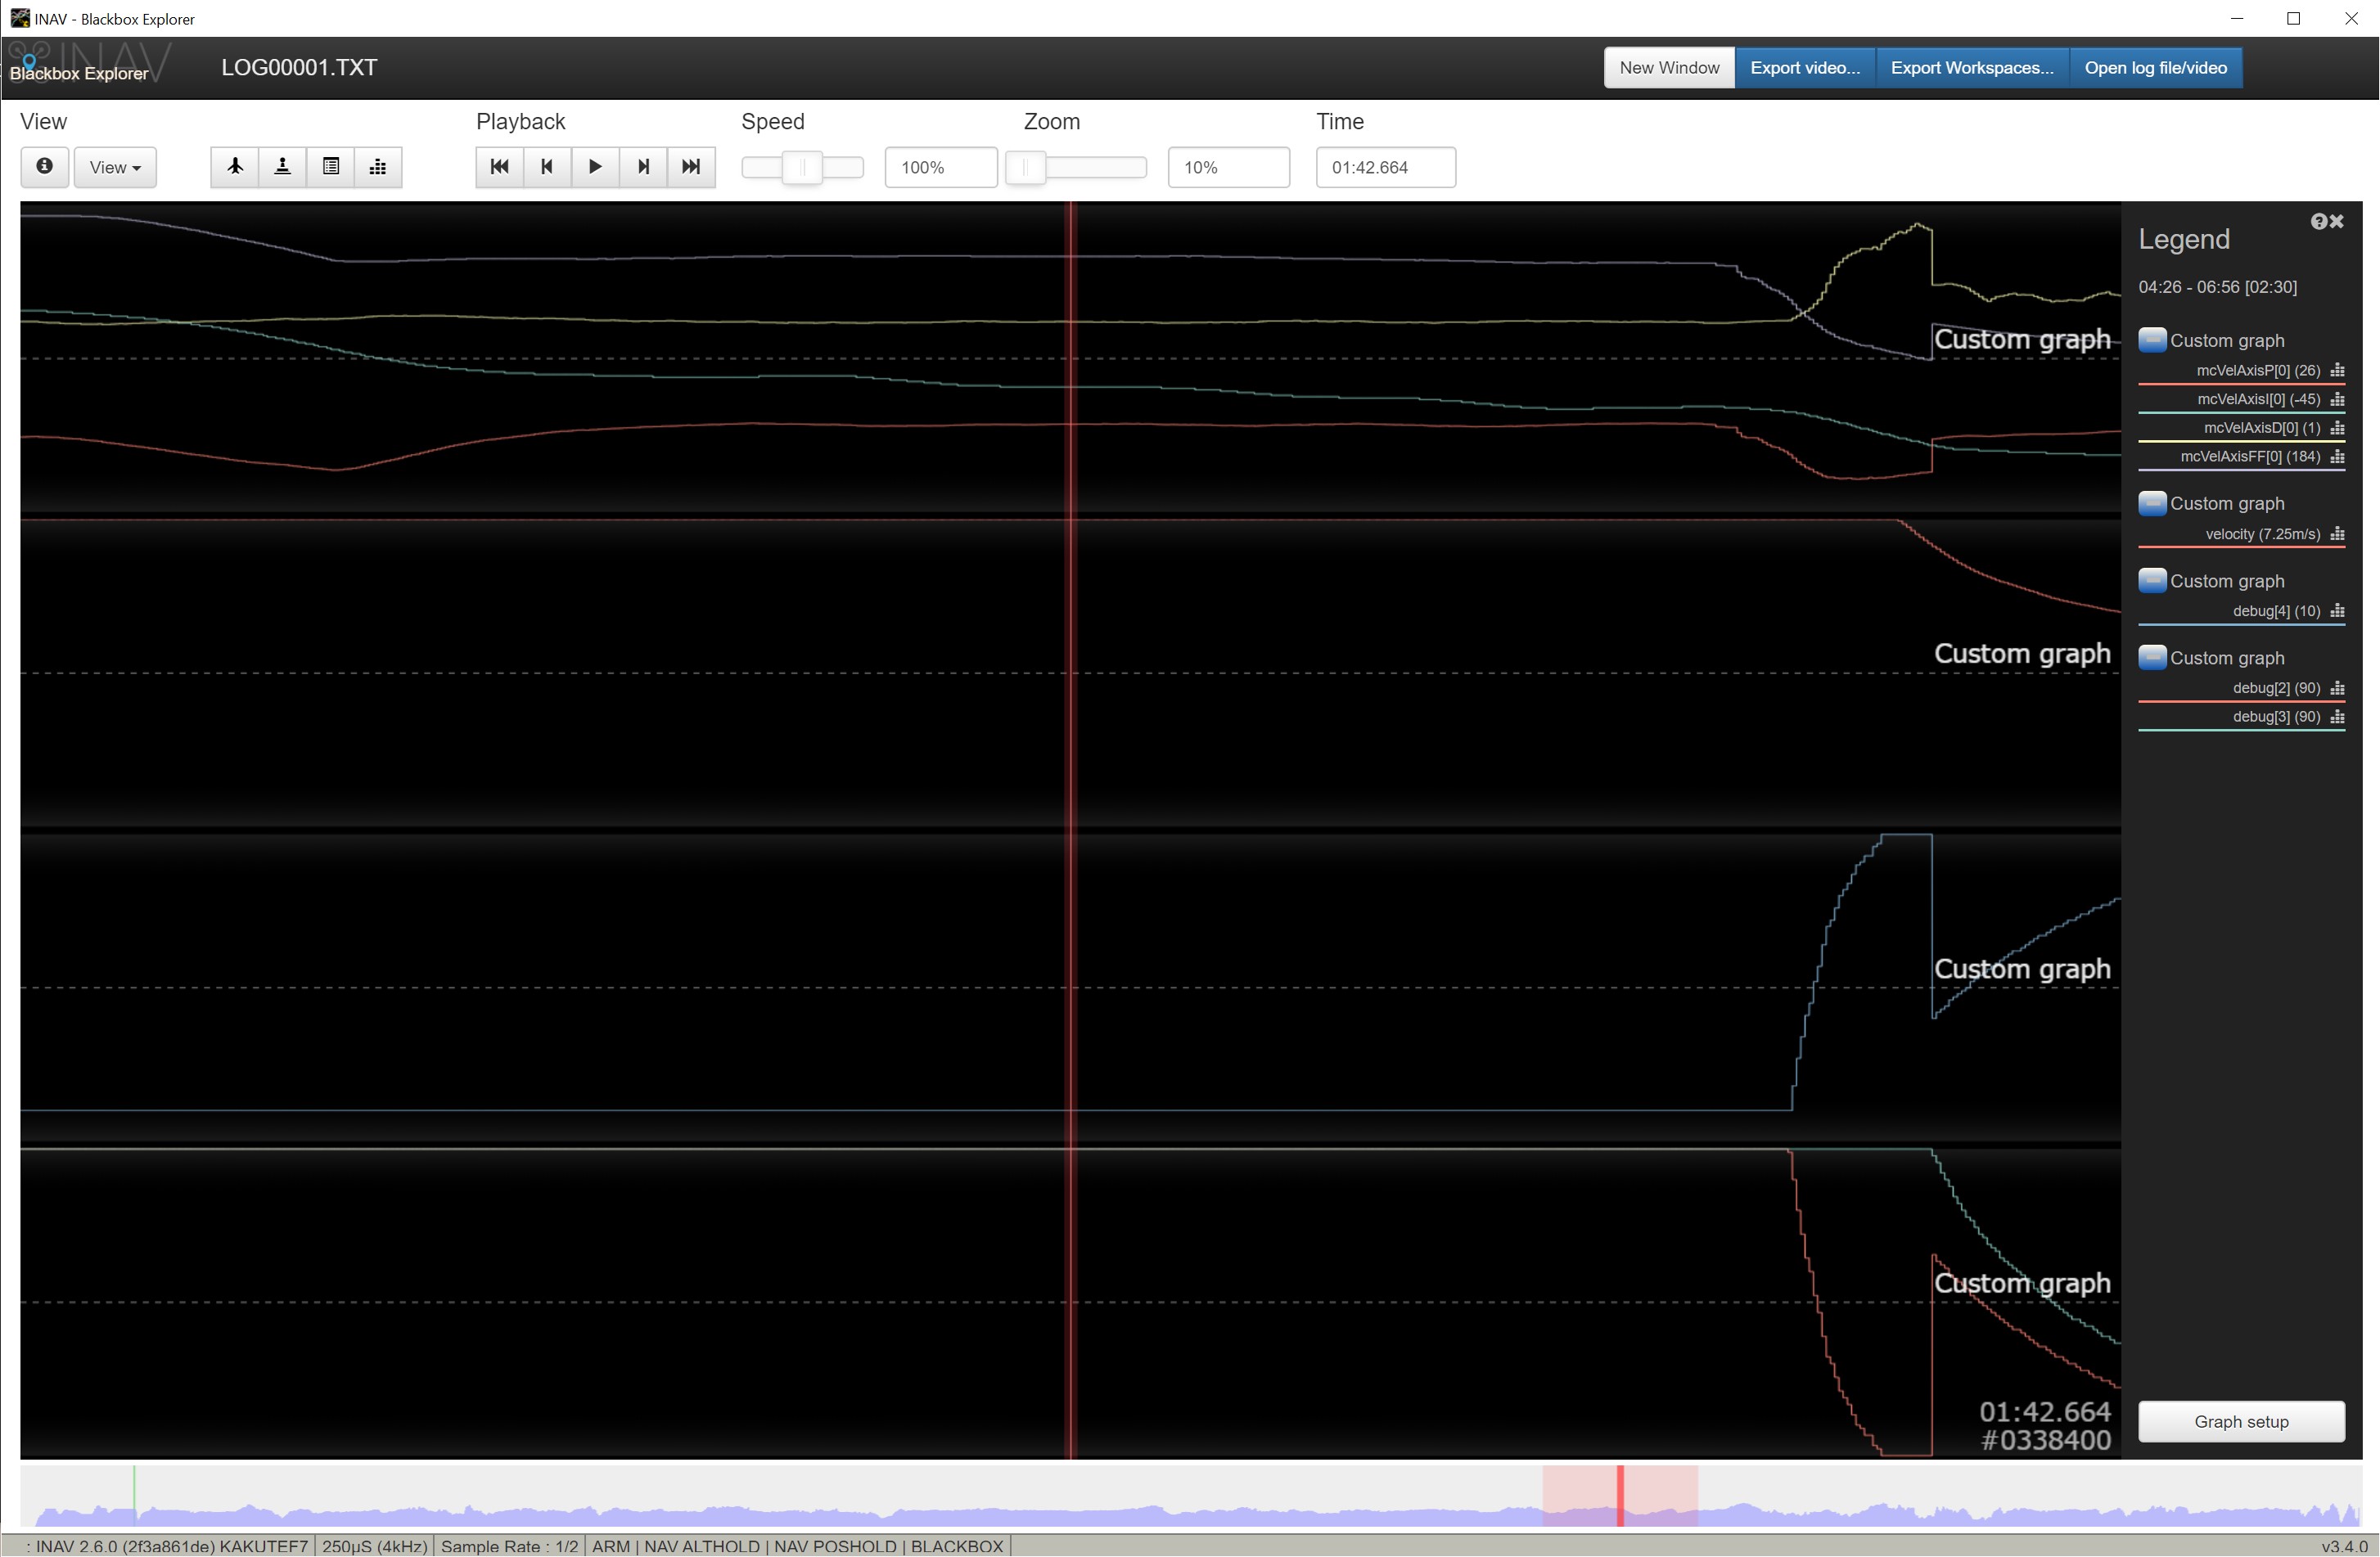Open the View dropdown menu
The width and height of the screenshot is (2380, 1557).
tap(115, 167)
